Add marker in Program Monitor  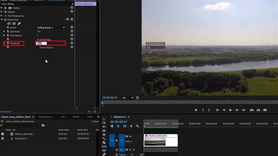coord(196,110)
